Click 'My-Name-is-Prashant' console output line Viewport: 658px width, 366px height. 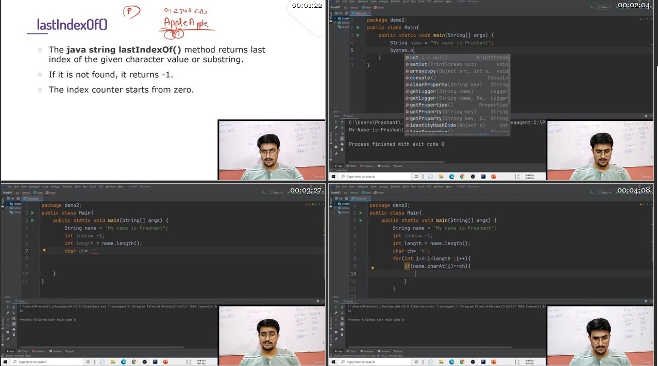point(376,130)
